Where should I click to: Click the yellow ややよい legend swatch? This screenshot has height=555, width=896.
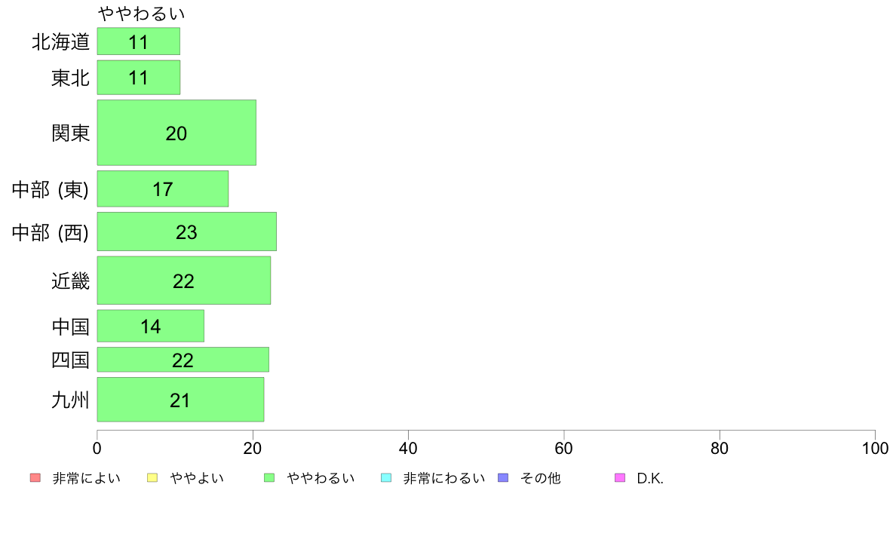pyautogui.click(x=152, y=478)
